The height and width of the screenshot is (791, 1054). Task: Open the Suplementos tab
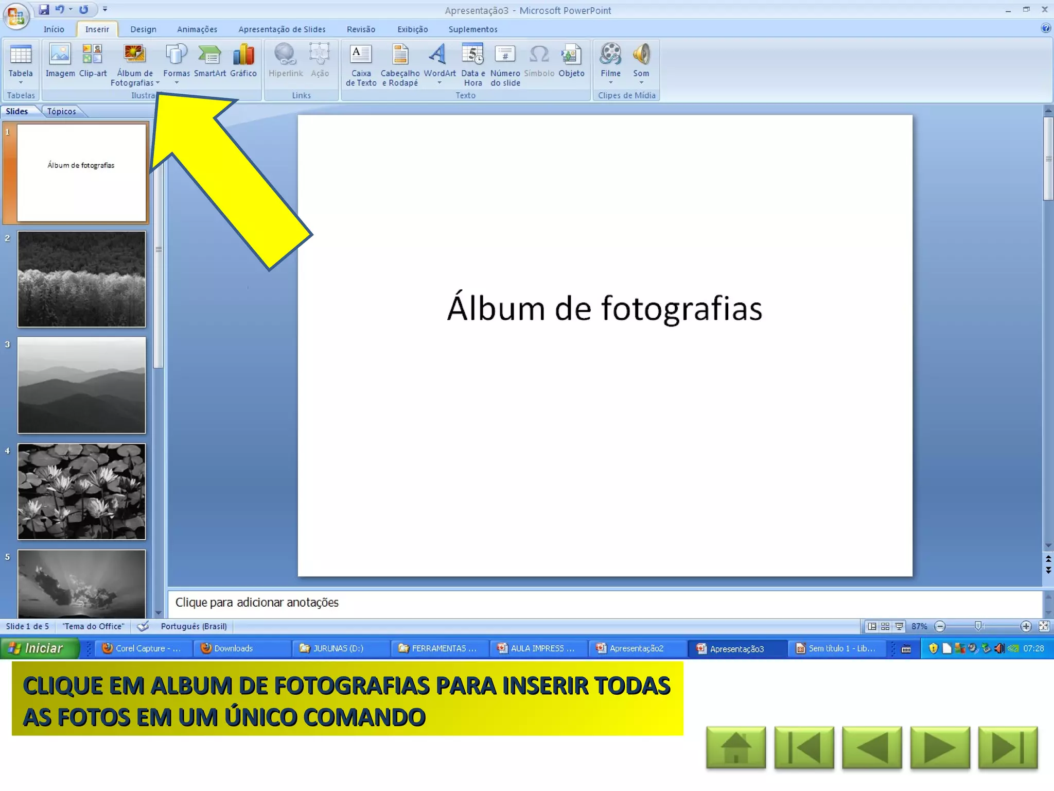[472, 29]
